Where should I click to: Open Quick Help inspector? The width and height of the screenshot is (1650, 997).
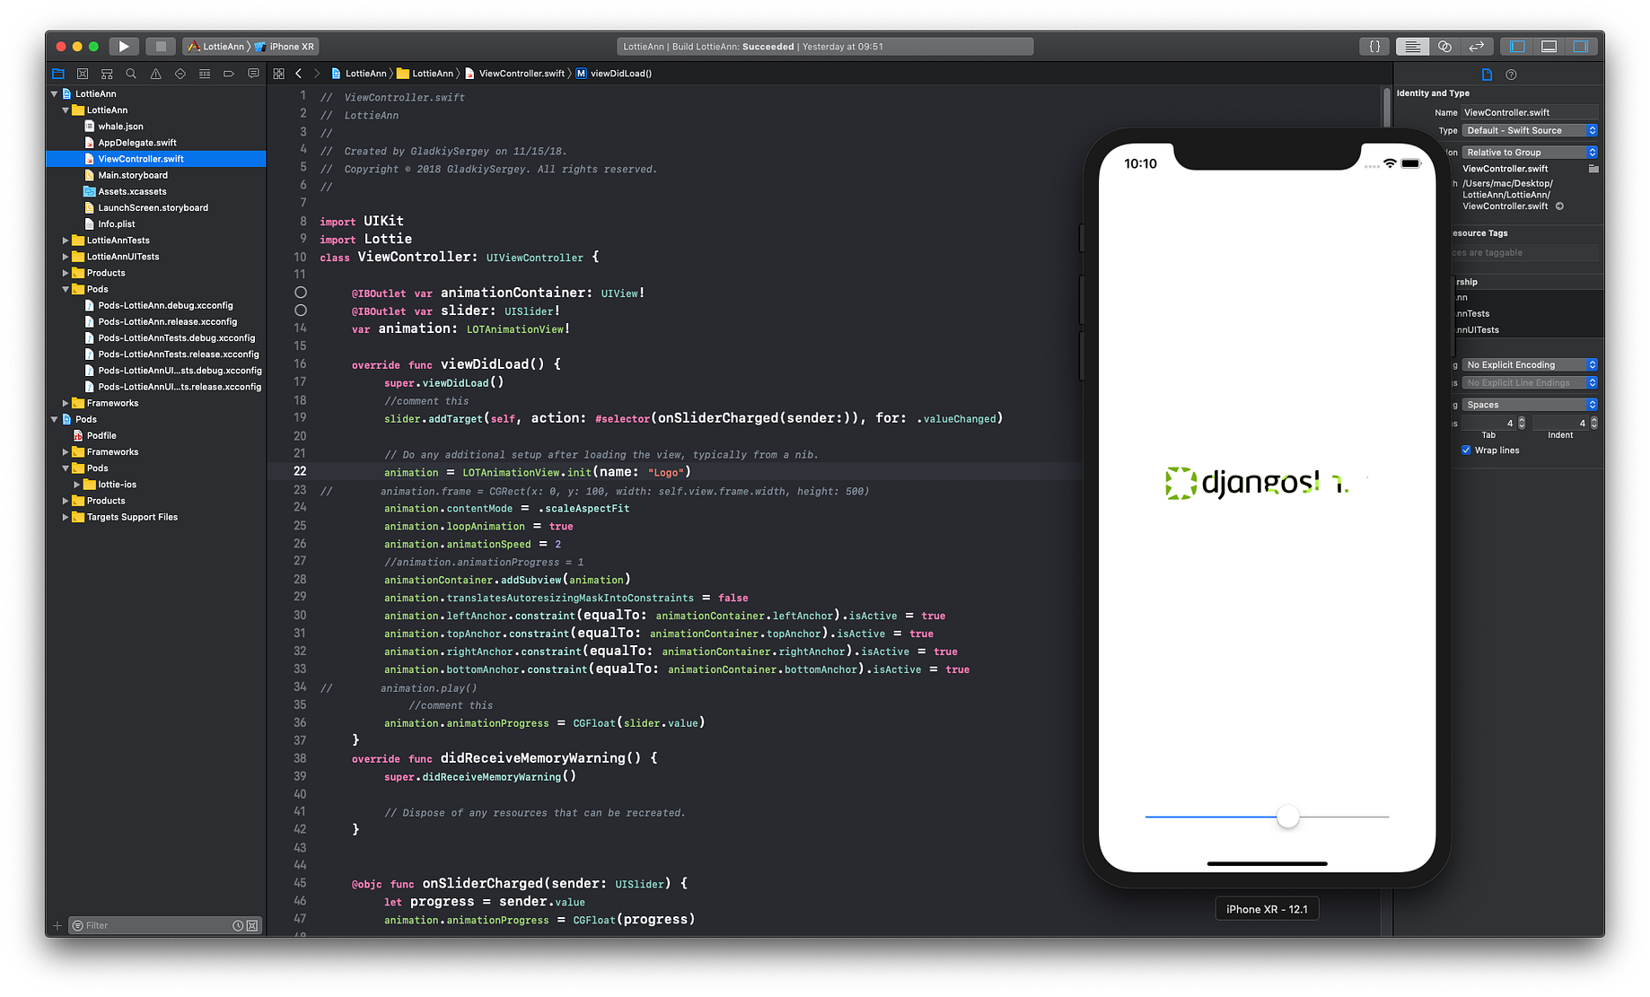[1511, 74]
